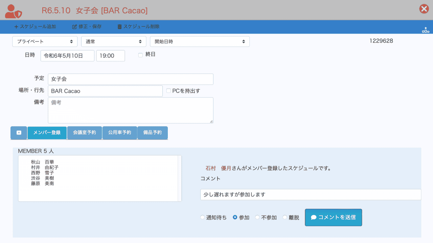
Task: Click the 石村 優月 name link
Action: 218,168
